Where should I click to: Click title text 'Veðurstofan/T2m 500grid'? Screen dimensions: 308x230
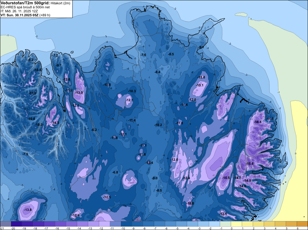25,3
